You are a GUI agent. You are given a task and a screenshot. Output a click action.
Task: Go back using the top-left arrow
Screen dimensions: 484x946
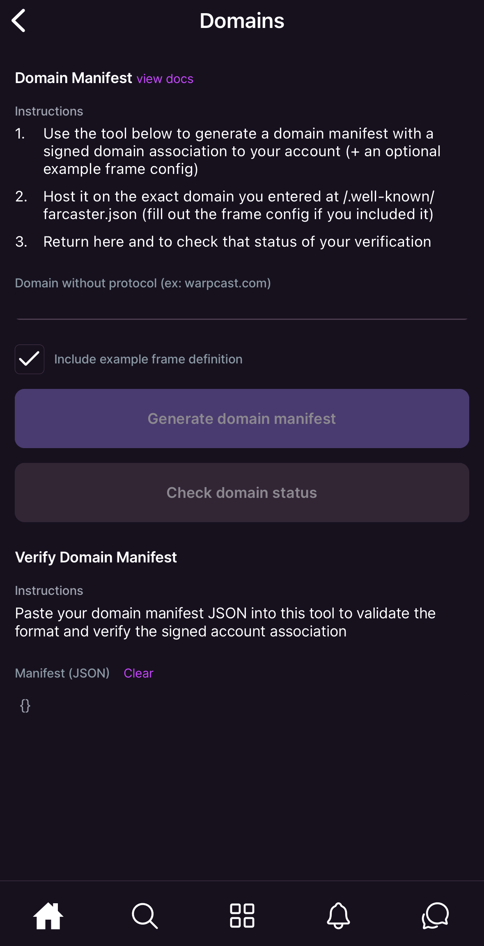19,21
